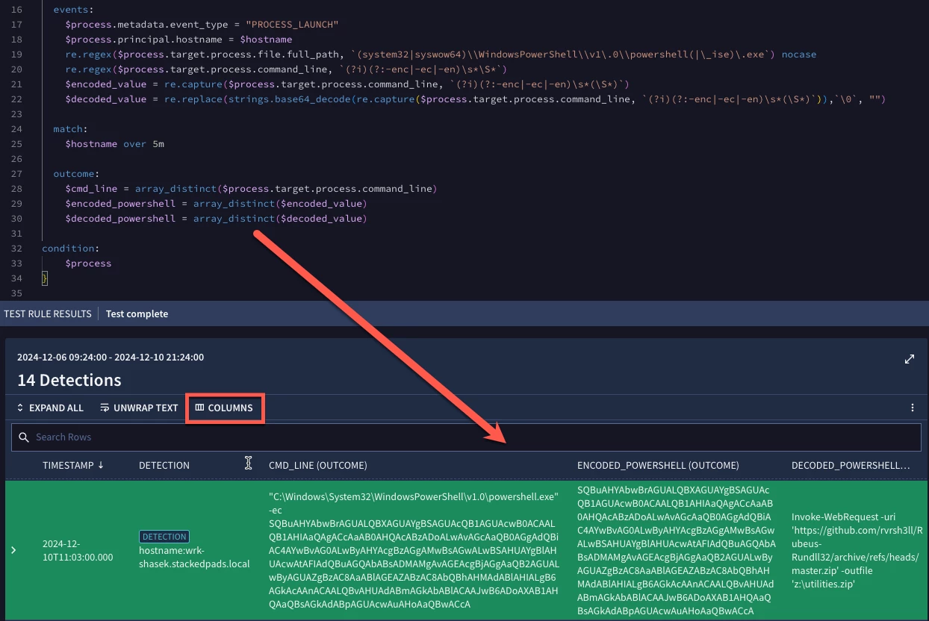Click the condition: keyword on line 32
The image size is (929, 621).
pos(70,249)
